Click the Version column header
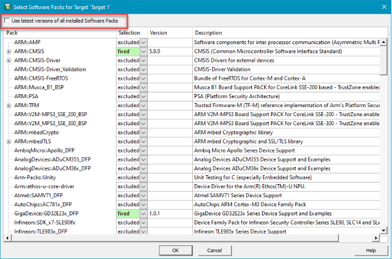Viewport: 392px width, 259px height. point(170,33)
